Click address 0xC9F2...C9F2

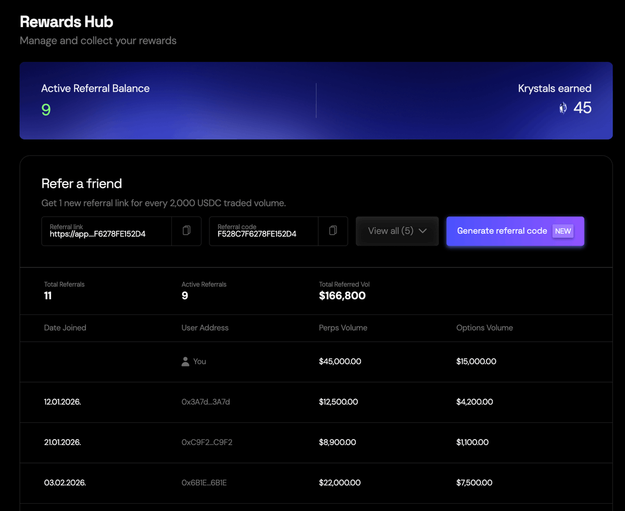click(x=207, y=442)
